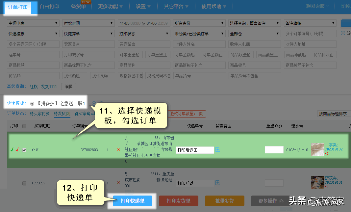The height and width of the screenshot is (212, 351).
Task: Click the red check icon on the selected order
Action: point(17,149)
